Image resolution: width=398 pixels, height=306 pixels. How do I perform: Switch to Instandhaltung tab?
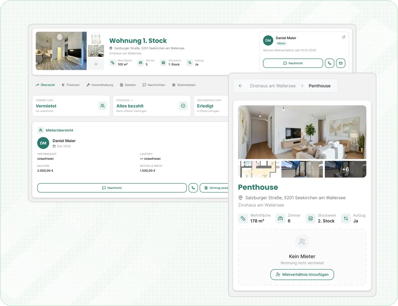(x=100, y=85)
